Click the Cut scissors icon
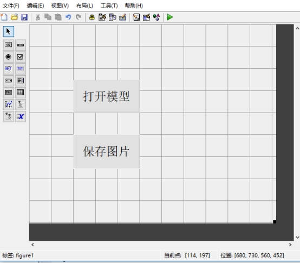300x263 pixels. click(38, 17)
